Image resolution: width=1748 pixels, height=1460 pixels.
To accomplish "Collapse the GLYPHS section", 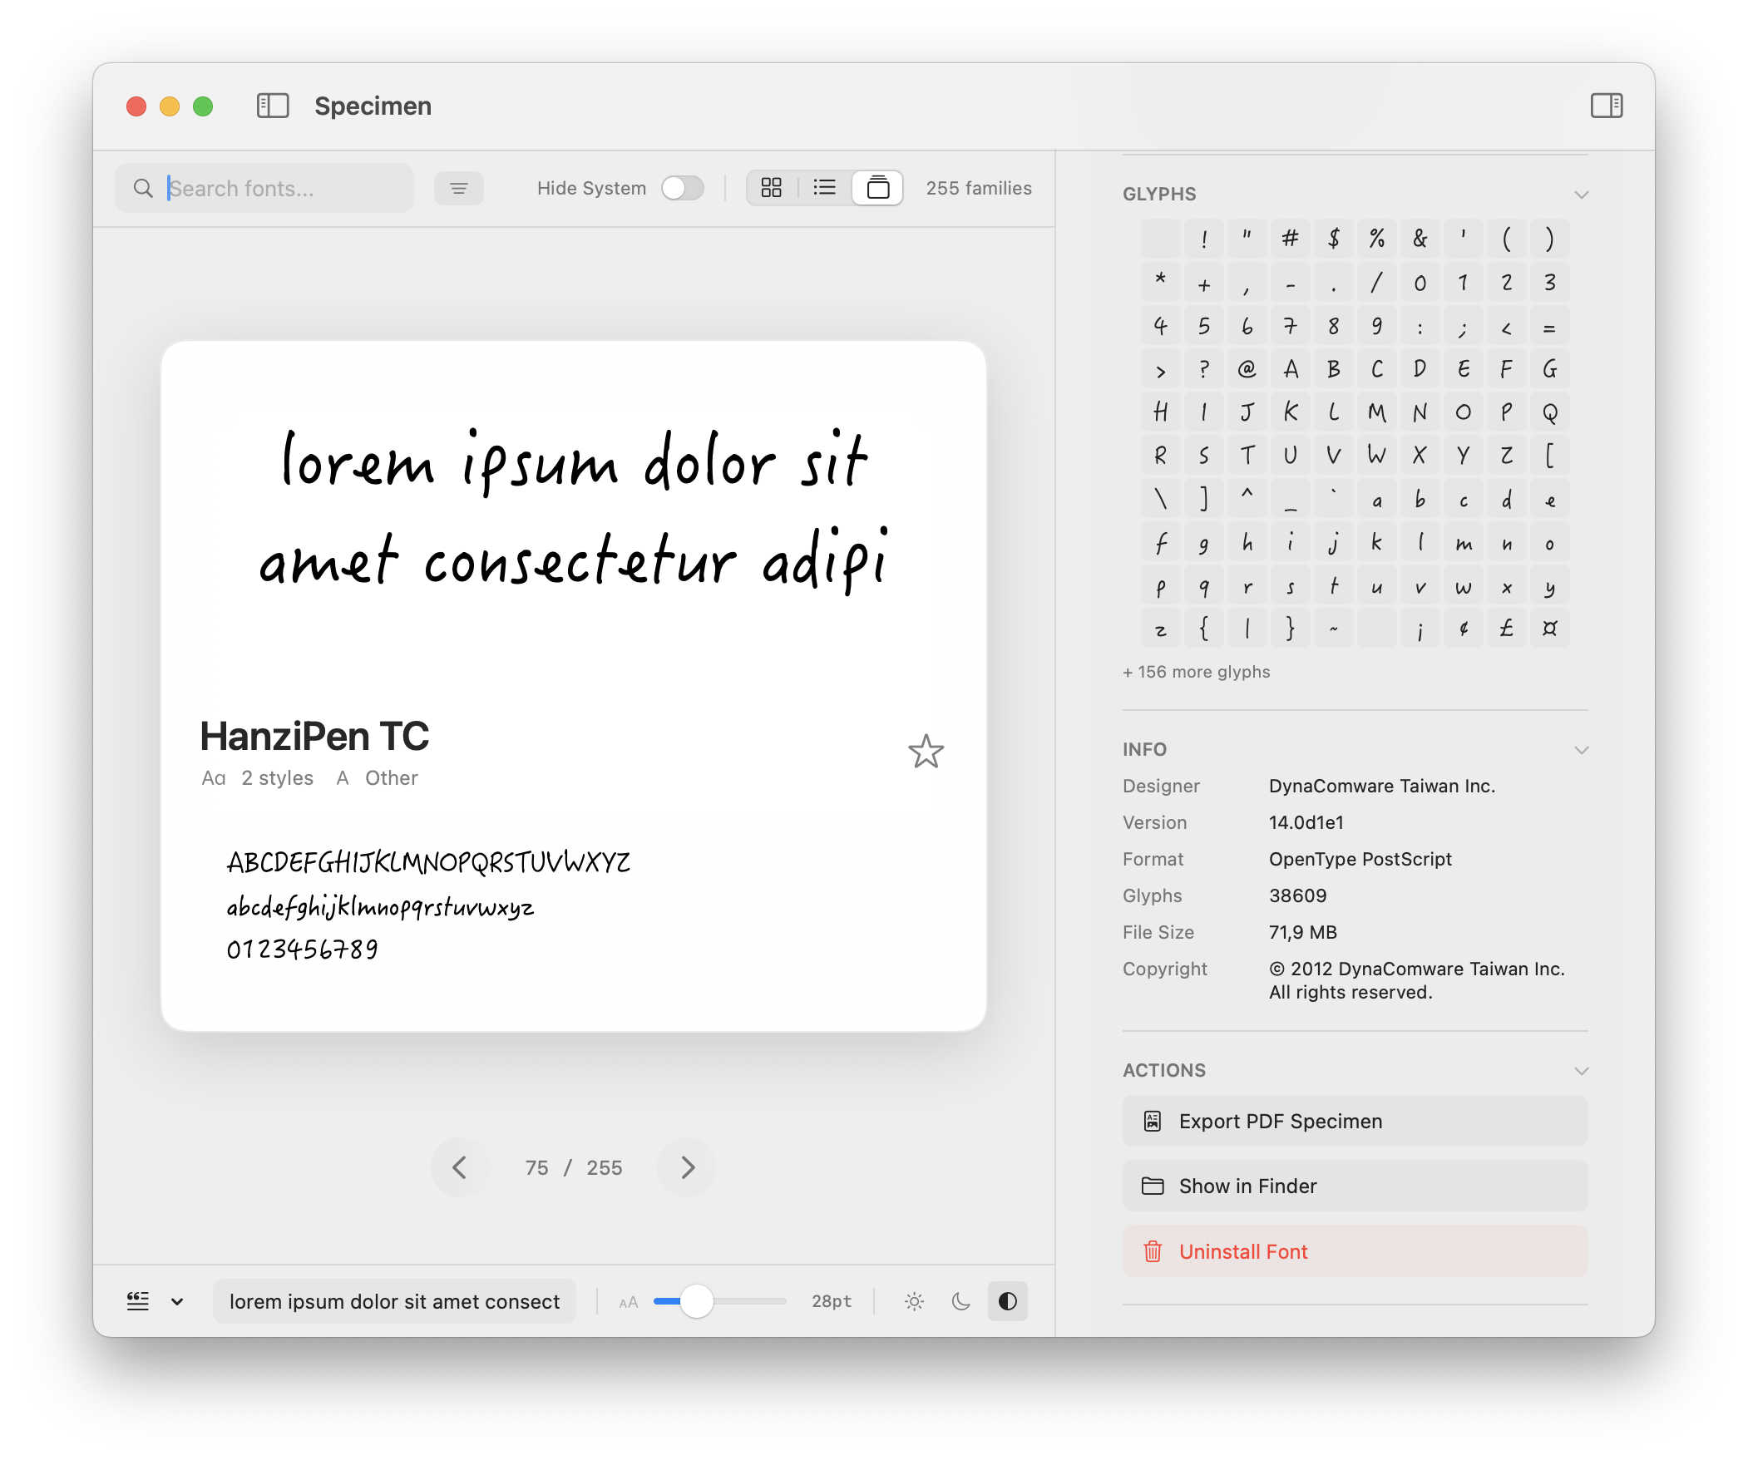I will (x=1582, y=194).
